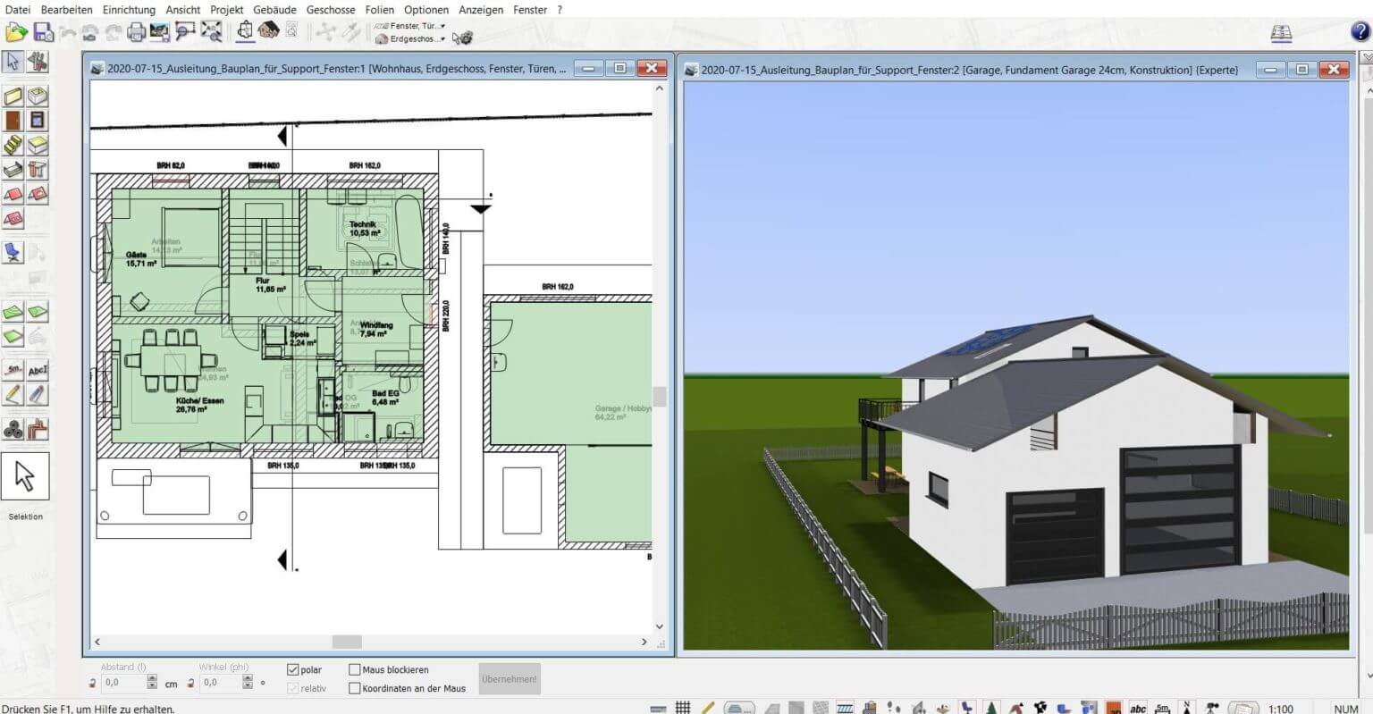Open the Folien menu

(379, 10)
